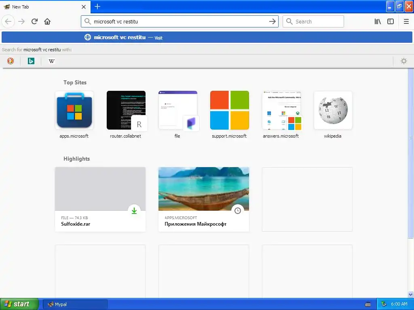The image size is (414, 310).
Task: Focus the Search box in the toolbar
Action: [313, 21]
